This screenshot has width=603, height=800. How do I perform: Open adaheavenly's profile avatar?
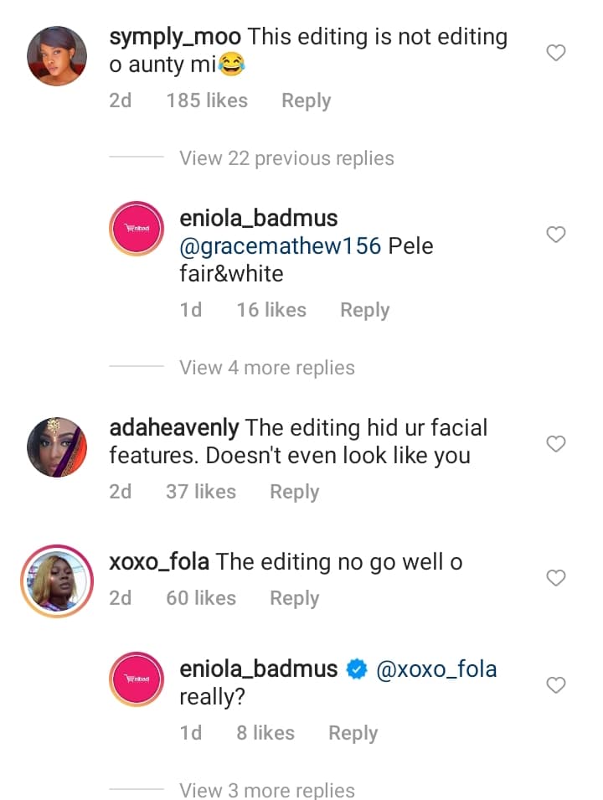pos(58,447)
